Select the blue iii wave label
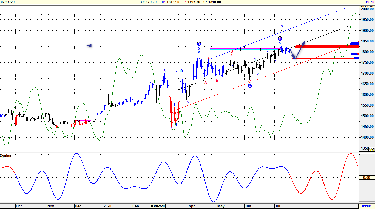375x209 pixels. coord(181,71)
